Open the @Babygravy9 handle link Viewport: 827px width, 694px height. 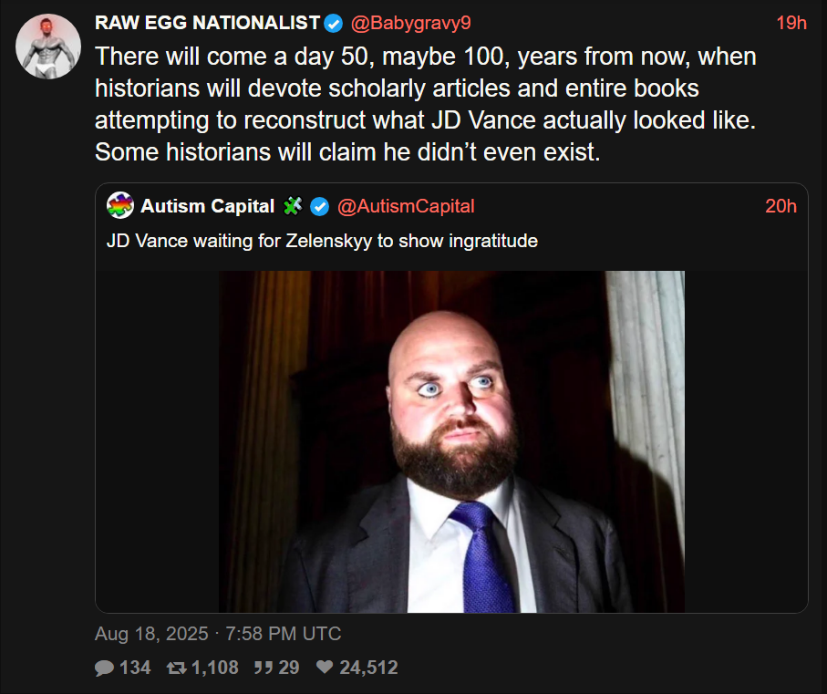(x=409, y=24)
